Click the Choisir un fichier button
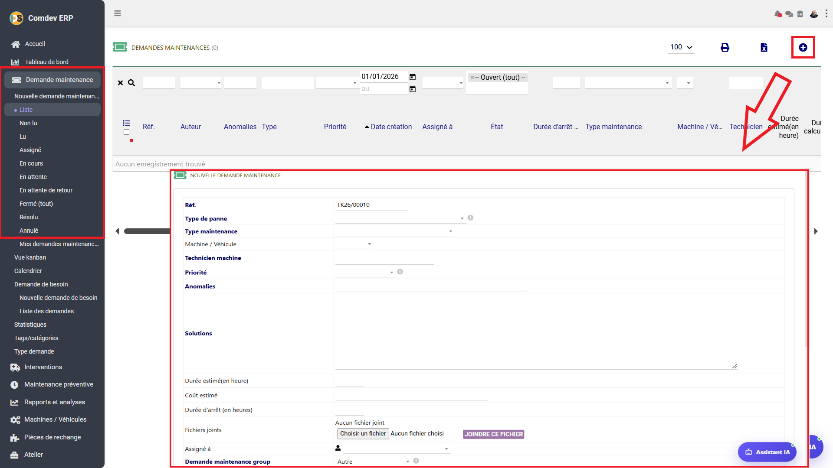Image resolution: width=833 pixels, height=468 pixels. click(x=363, y=433)
